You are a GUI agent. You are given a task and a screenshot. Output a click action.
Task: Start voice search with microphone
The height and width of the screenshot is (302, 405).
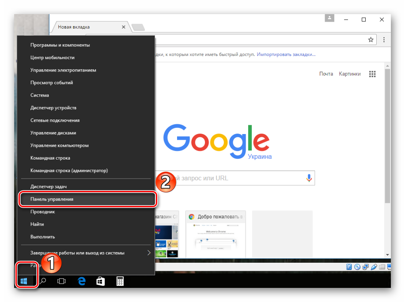click(x=309, y=178)
